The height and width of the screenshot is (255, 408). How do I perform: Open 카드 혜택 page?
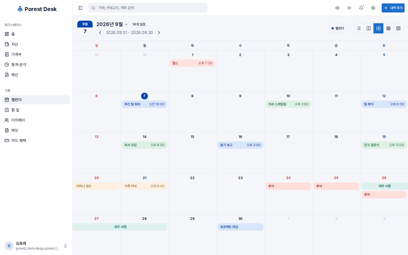pos(36,141)
